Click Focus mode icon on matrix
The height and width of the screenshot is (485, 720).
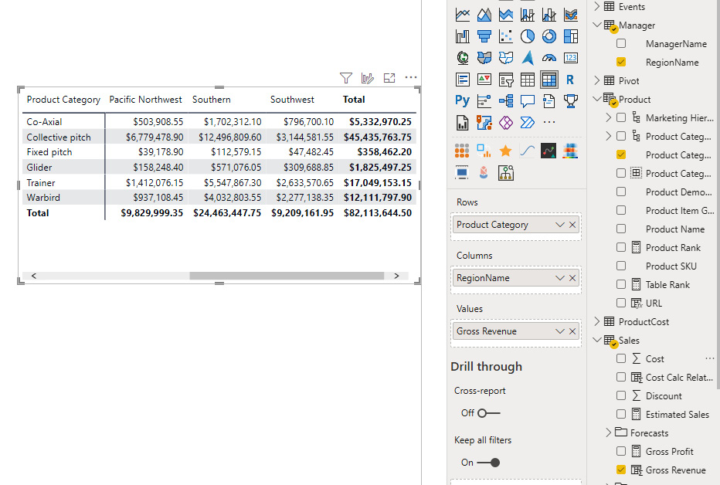tap(389, 78)
